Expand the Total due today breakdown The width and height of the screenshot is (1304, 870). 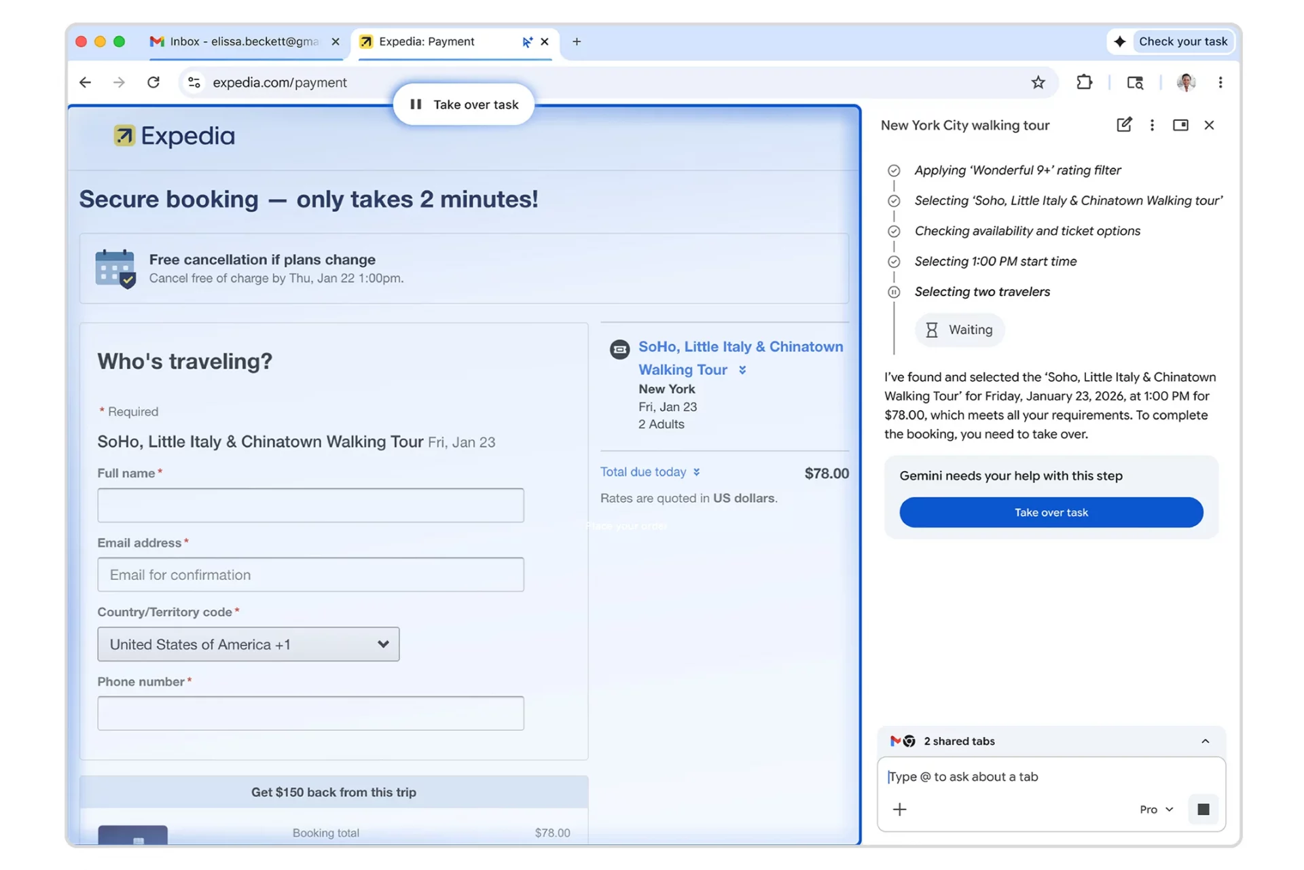pyautogui.click(x=697, y=472)
